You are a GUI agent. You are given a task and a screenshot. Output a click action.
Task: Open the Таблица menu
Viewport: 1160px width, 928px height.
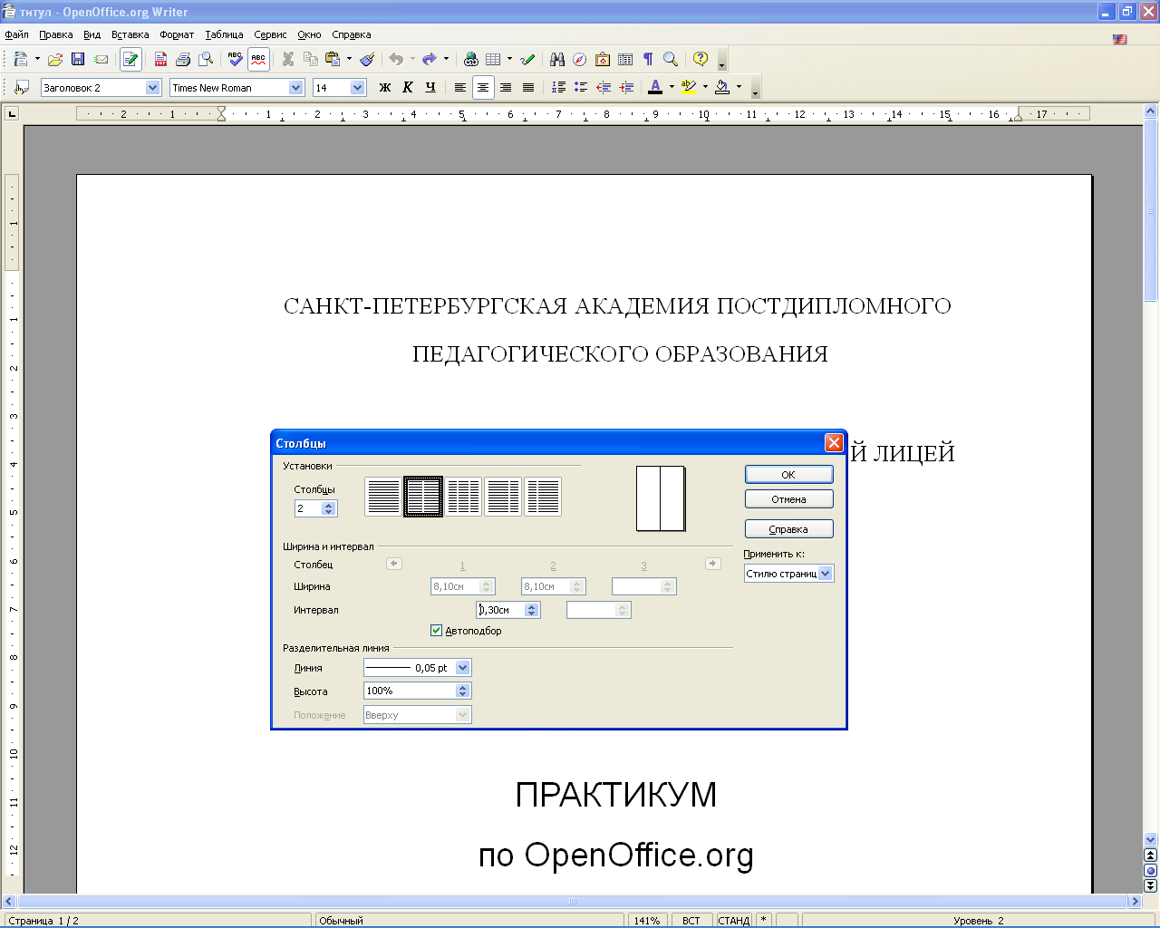point(224,34)
